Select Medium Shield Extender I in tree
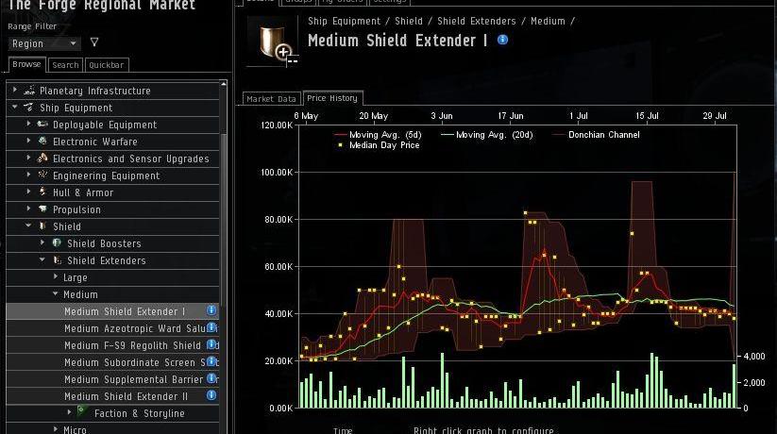The height and width of the screenshot is (434, 777). click(125, 311)
